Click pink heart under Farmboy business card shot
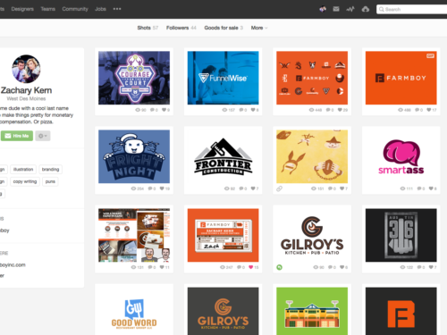447x335 pixels. tap(251, 267)
